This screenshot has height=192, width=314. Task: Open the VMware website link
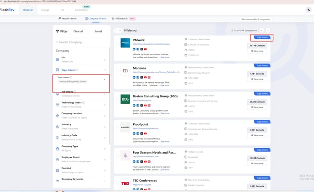[152, 44]
